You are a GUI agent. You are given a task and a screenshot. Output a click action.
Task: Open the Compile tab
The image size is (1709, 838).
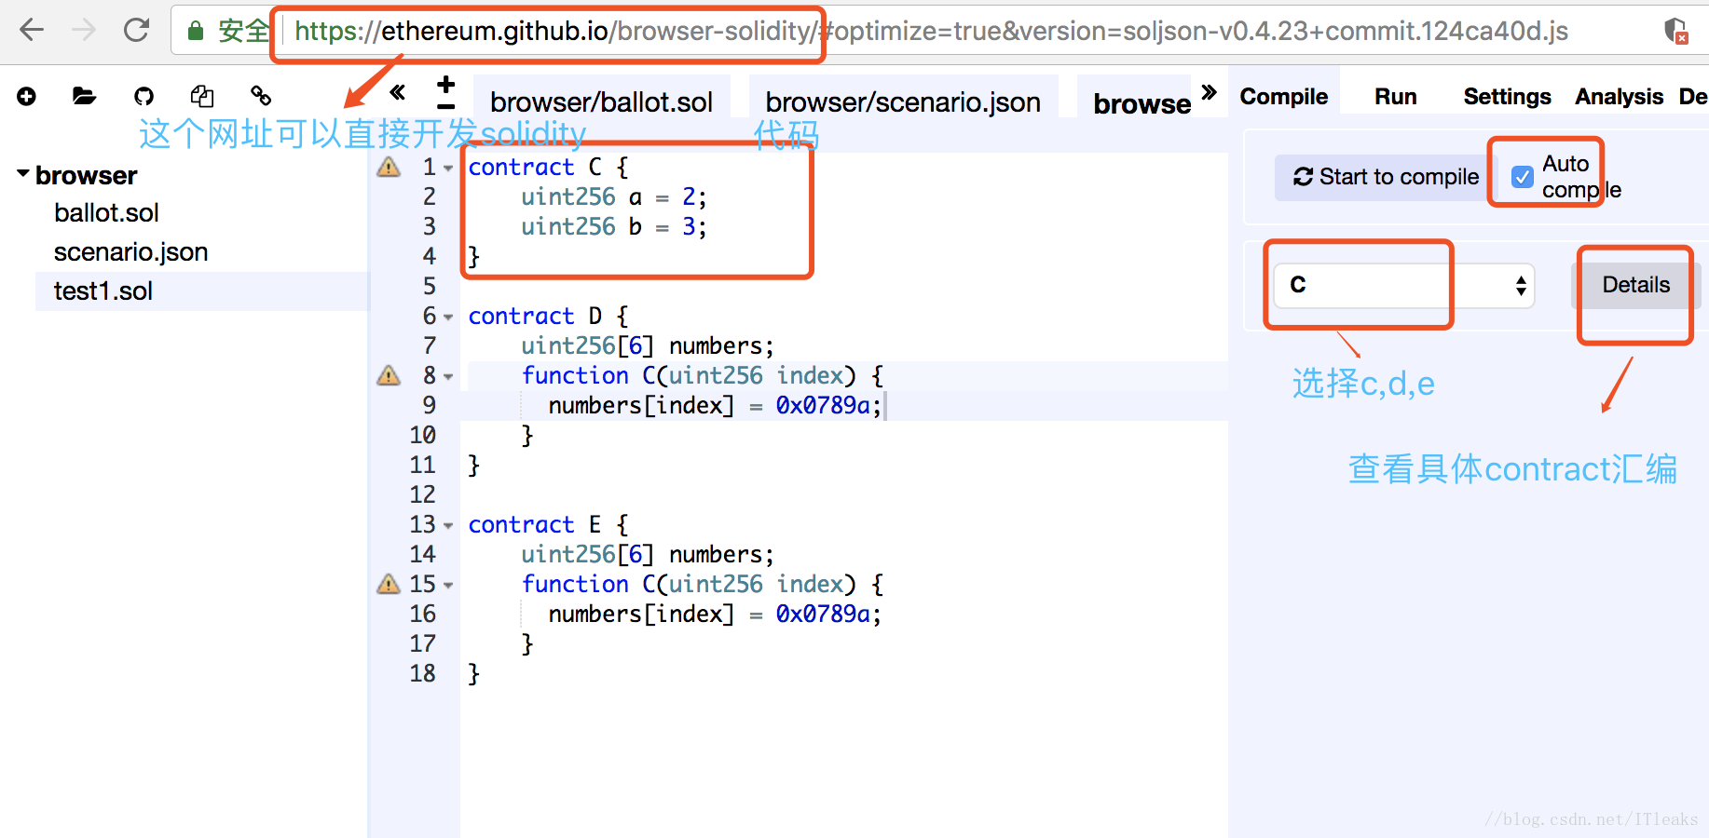click(x=1283, y=96)
